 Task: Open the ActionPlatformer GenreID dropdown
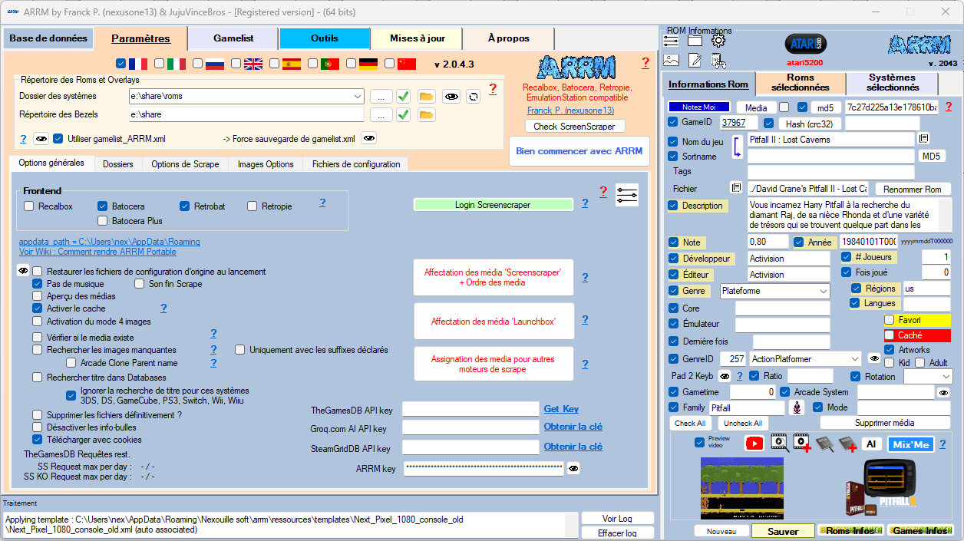tap(855, 358)
